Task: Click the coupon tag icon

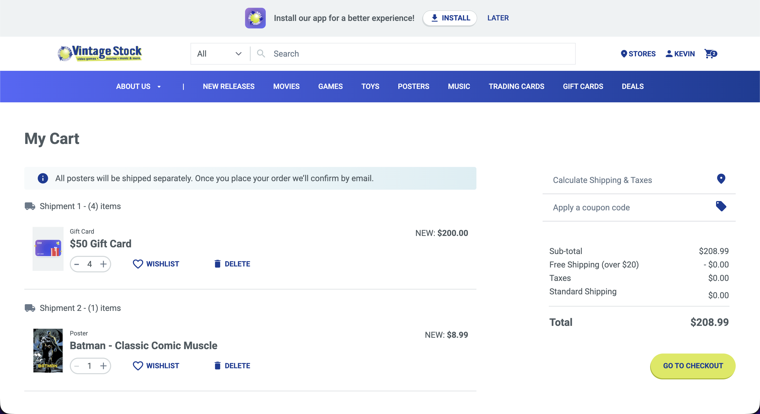Action: coord(721,206)
